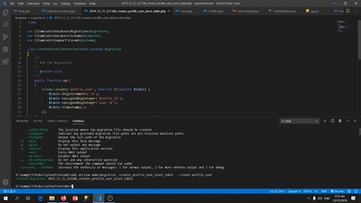Viewport: 361px width, 203px height.
Task: Maximize the terminal panel with up chevron
Action: (347, 121)
